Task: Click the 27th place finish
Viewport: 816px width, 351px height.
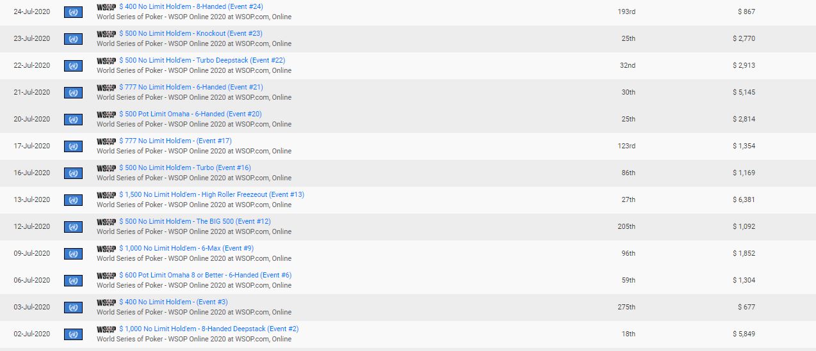Action: point(628,199)
